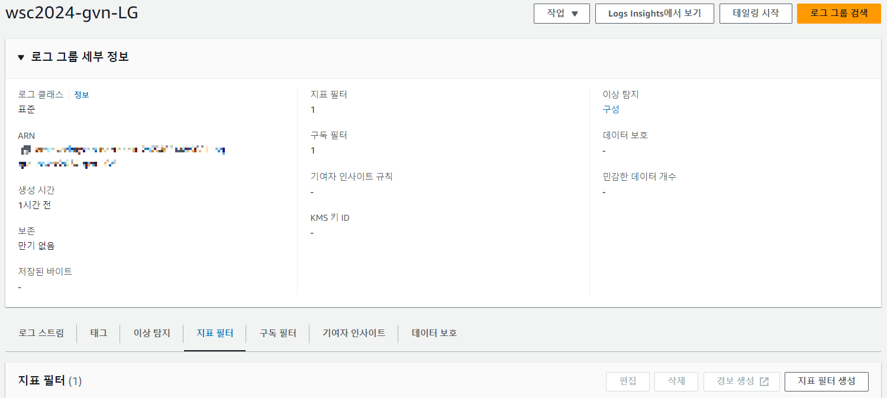Screen dimensions: 887x398
Task: Click the 민감한 데이터 개수 label
Action: [639, 177]
